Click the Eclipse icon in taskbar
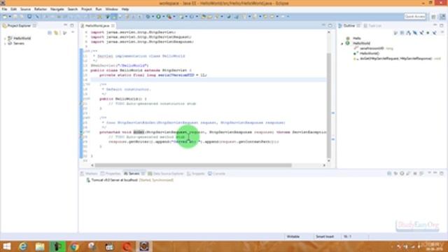The image size is (448, 252). point(144,246)
